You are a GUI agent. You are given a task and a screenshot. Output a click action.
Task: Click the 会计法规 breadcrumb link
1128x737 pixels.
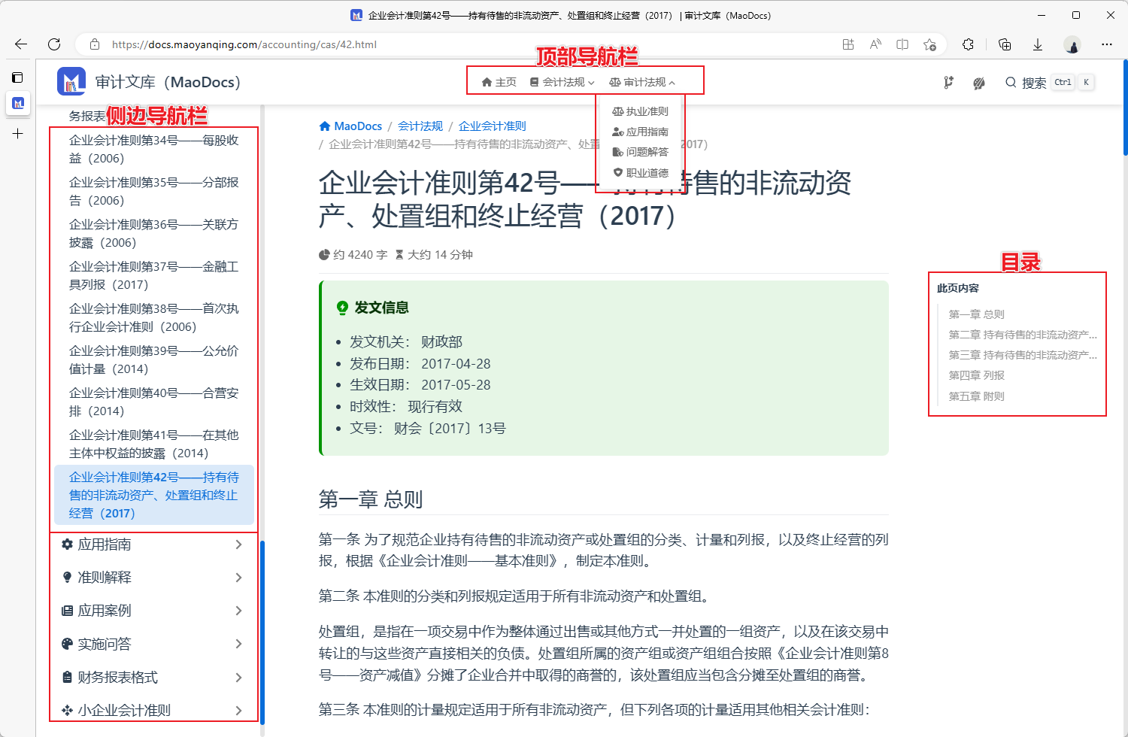[420, 126]
